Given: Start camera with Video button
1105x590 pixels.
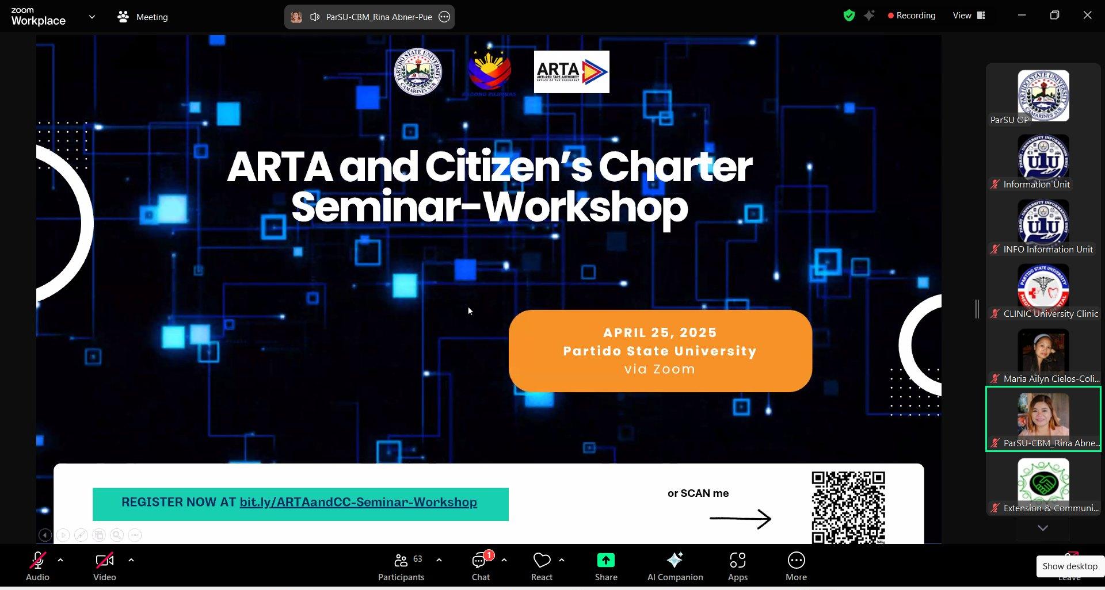Looking at the screenshot, I should click(x=105, y=567).
